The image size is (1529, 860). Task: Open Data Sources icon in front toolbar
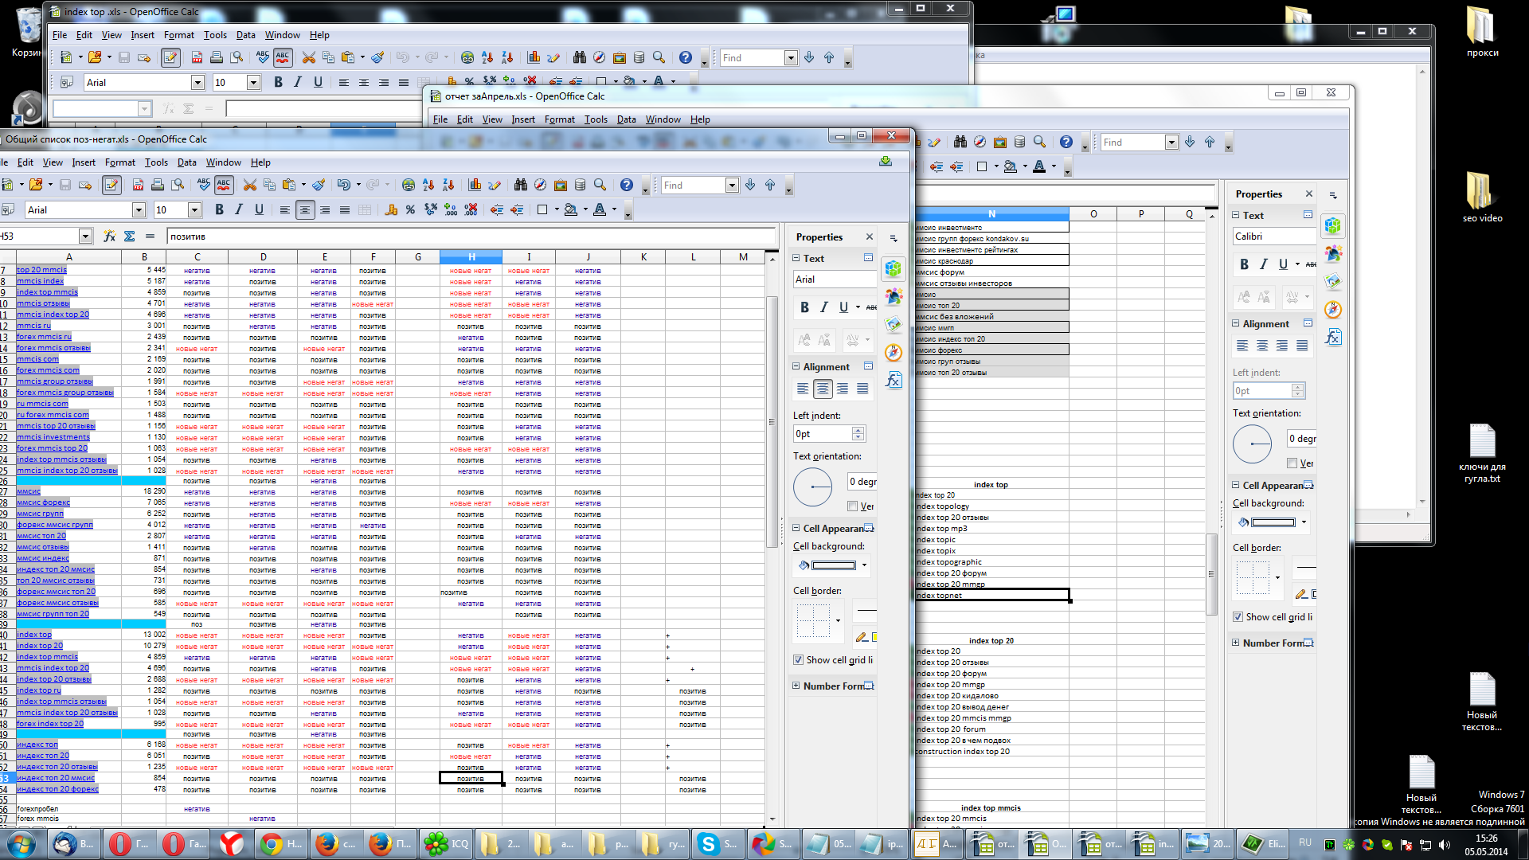point(581,185)
